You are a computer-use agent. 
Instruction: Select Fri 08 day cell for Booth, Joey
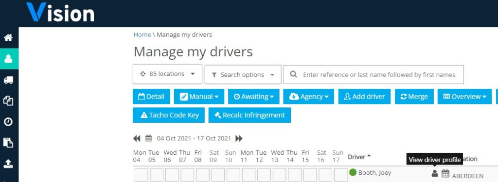tap(203, 175)
